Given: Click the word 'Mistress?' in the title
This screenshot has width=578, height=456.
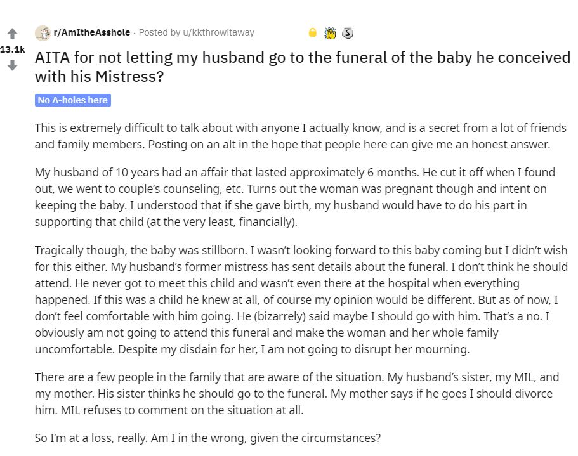Looking at the screenshot, I should click(129, 77).
